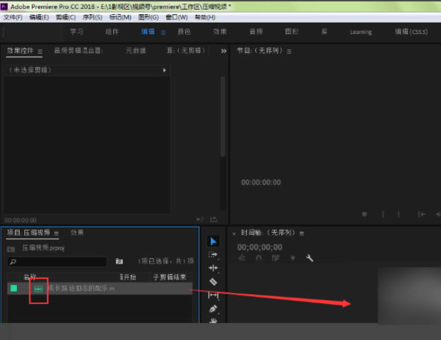The image size is (441, 340).
Task: Open the 效果控件 panel menu
Action: point(40,51)
